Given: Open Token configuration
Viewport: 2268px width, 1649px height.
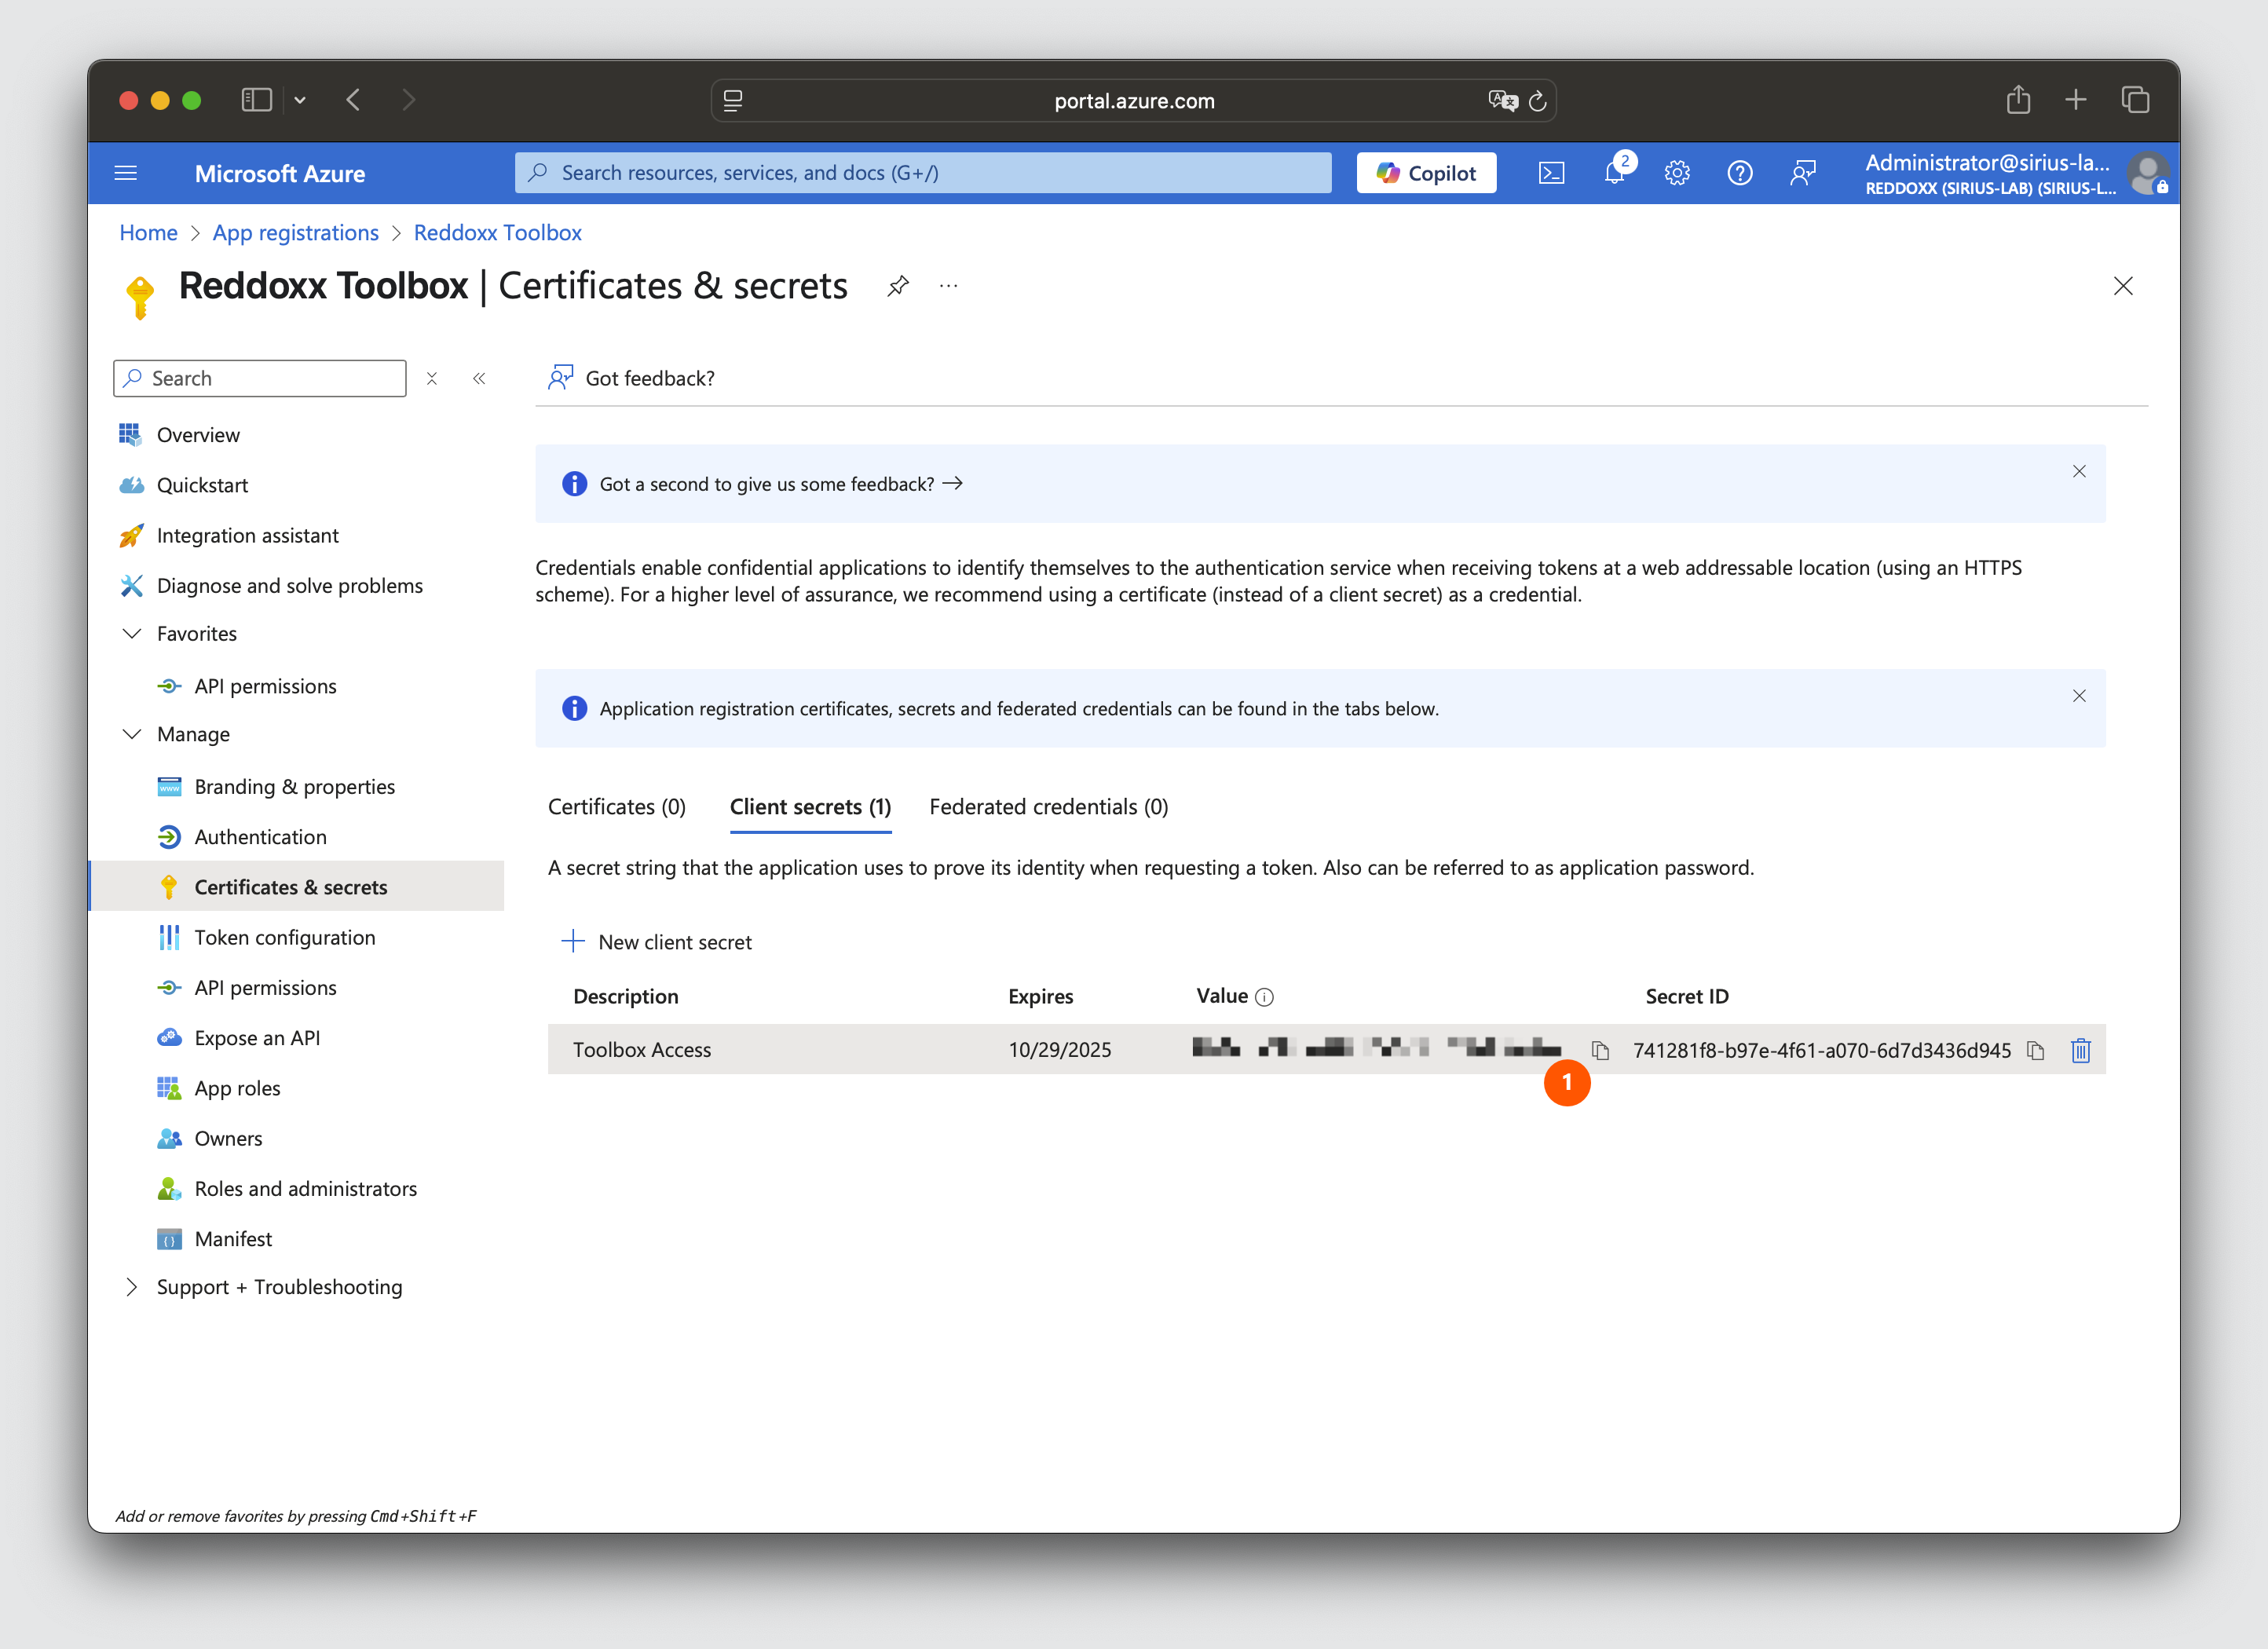Looking at the screenshot, I should coord(285,938).
